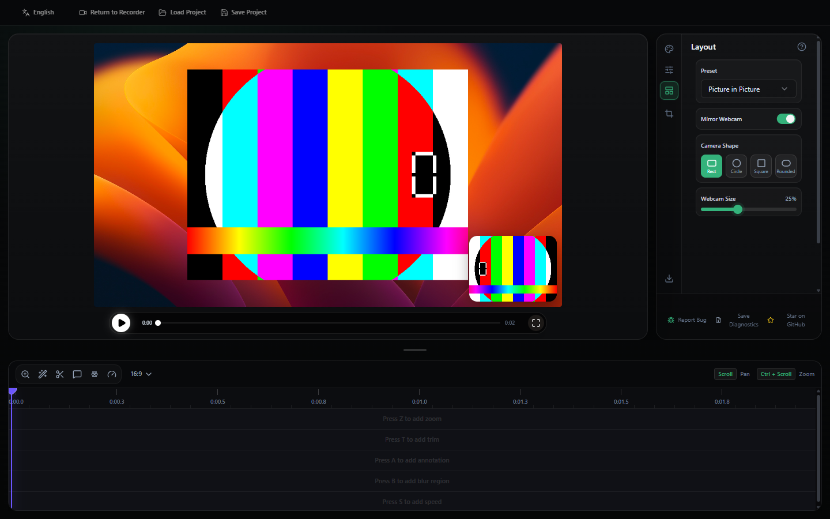
Task: Open the adjustment sliders panel
Action: pyautogui.click(x=669, y=70)
